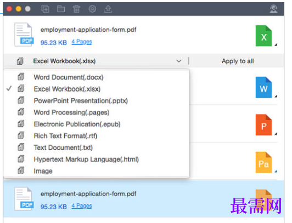Select the Image format option
The image size is (292, 223).
[97, 171]
